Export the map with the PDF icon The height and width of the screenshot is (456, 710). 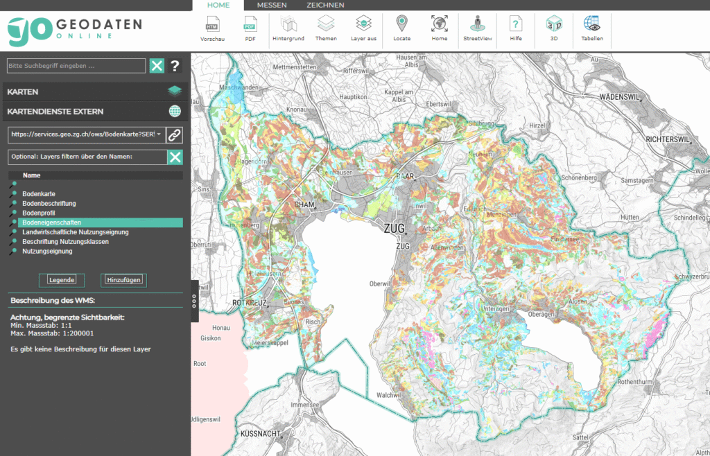(250, 26)
